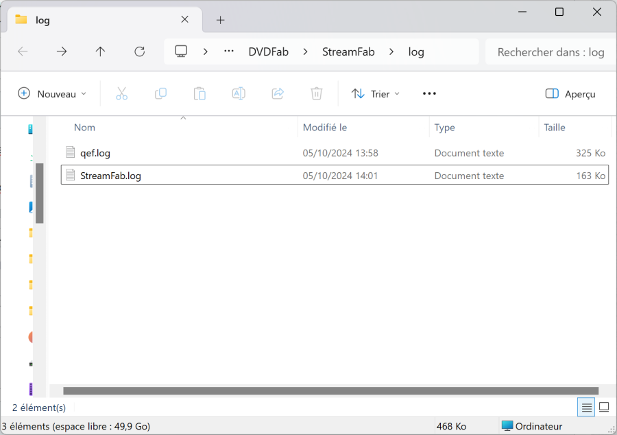
Task: Open the more options ellipsis menu
Action: coord(429,94)
